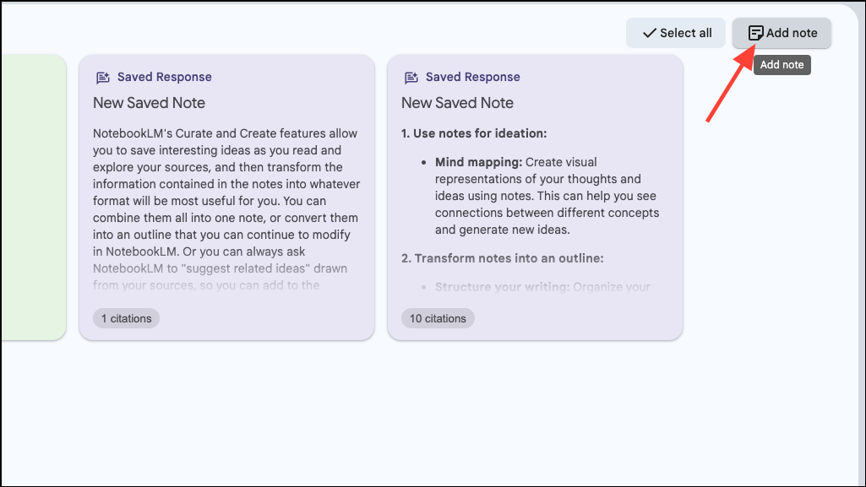
Task: Open the second New Saved Note card
Action: click(535, 198)
